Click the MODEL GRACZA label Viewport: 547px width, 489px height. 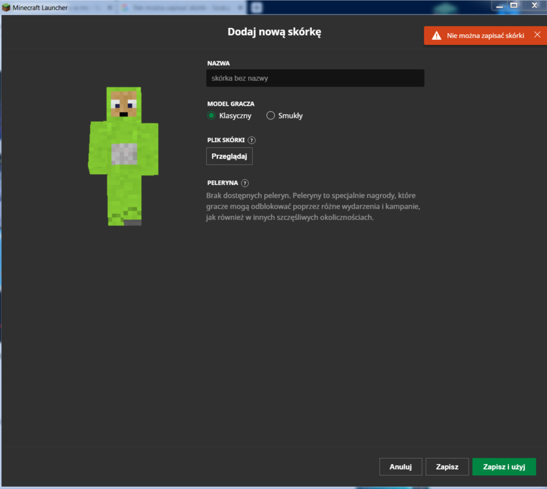(230, 104)
